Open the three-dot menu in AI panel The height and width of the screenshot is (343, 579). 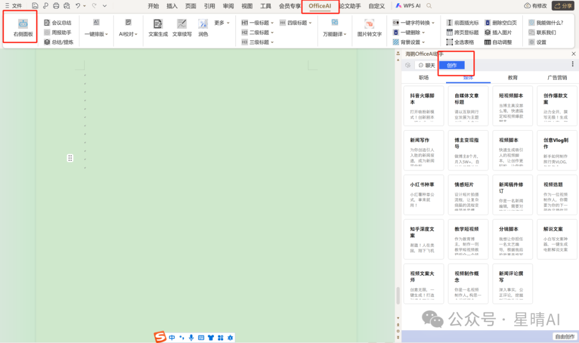click(573, 64)
